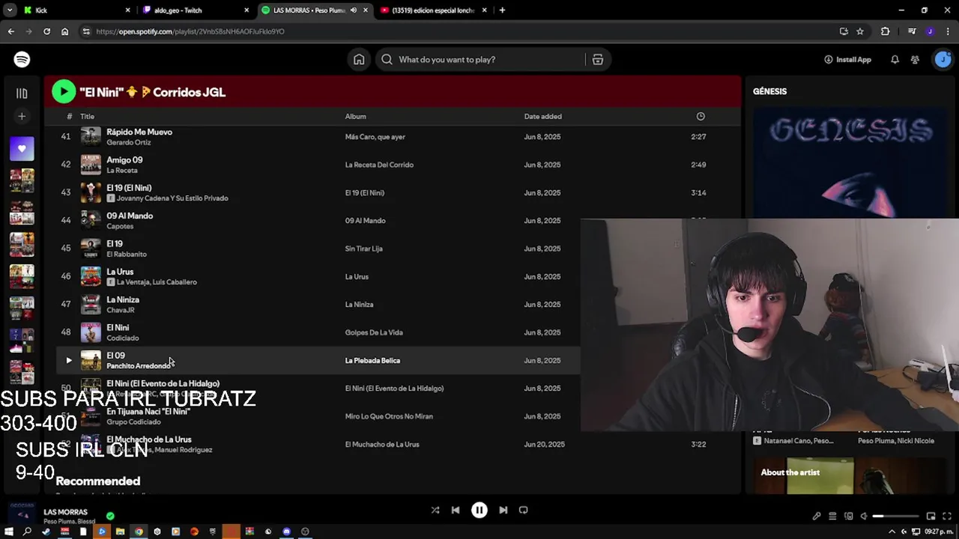Open the Browse icon beside search

(598, 59)
